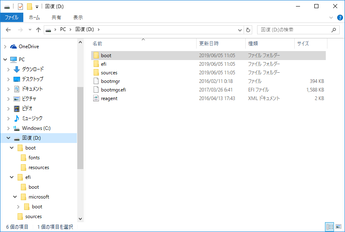
Task: Open ピクチャ in navigation pane
Action: click(x=29, y=98)
